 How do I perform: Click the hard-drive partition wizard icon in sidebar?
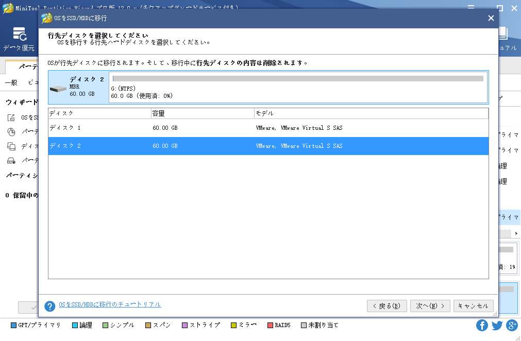tap(11, 161)
